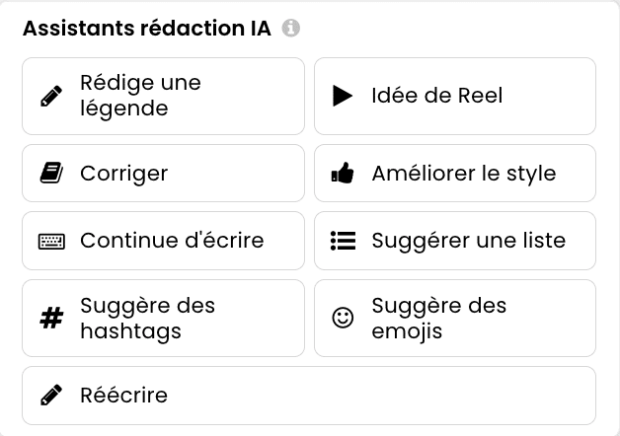The height and width of the screenshot is (436, 620).
Task: Click the "Réécrire" button label
Action: (x=124, y=396)
